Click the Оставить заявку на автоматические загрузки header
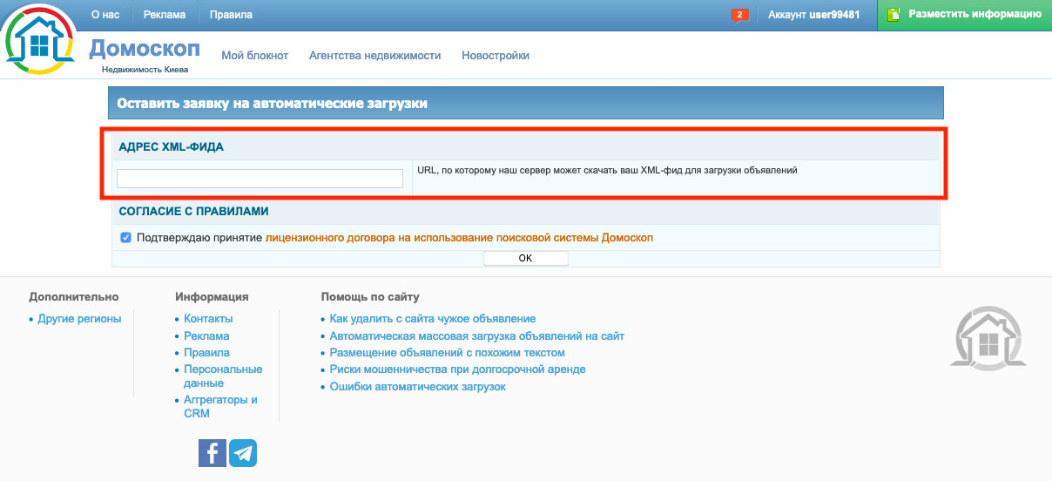The height and width of the screenshot is (481, 1052). 273,103
